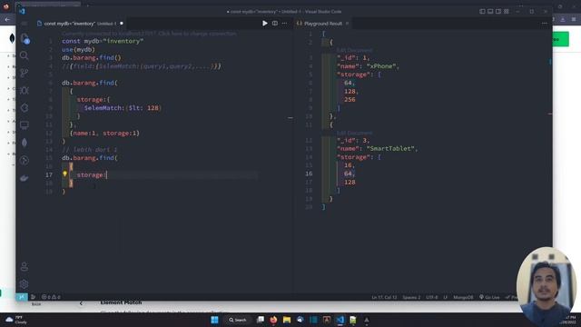Run the MongoDB playground with play button
This screenshot has width=581, height=327.
tap(264, 24)
